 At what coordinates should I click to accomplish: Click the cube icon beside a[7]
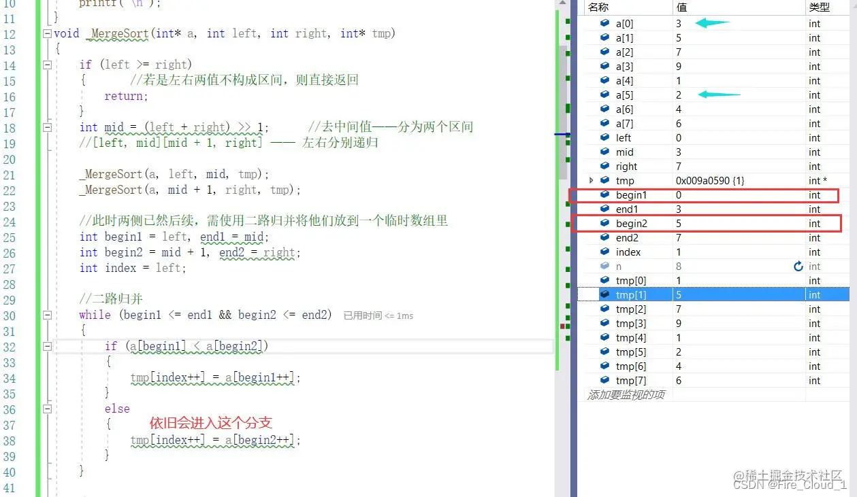pyautogui.click(x=604, y=123)
